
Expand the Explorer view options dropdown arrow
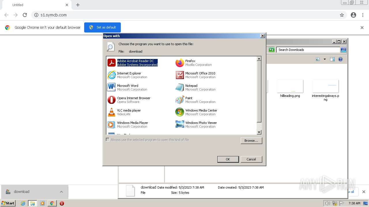[325, 59]
